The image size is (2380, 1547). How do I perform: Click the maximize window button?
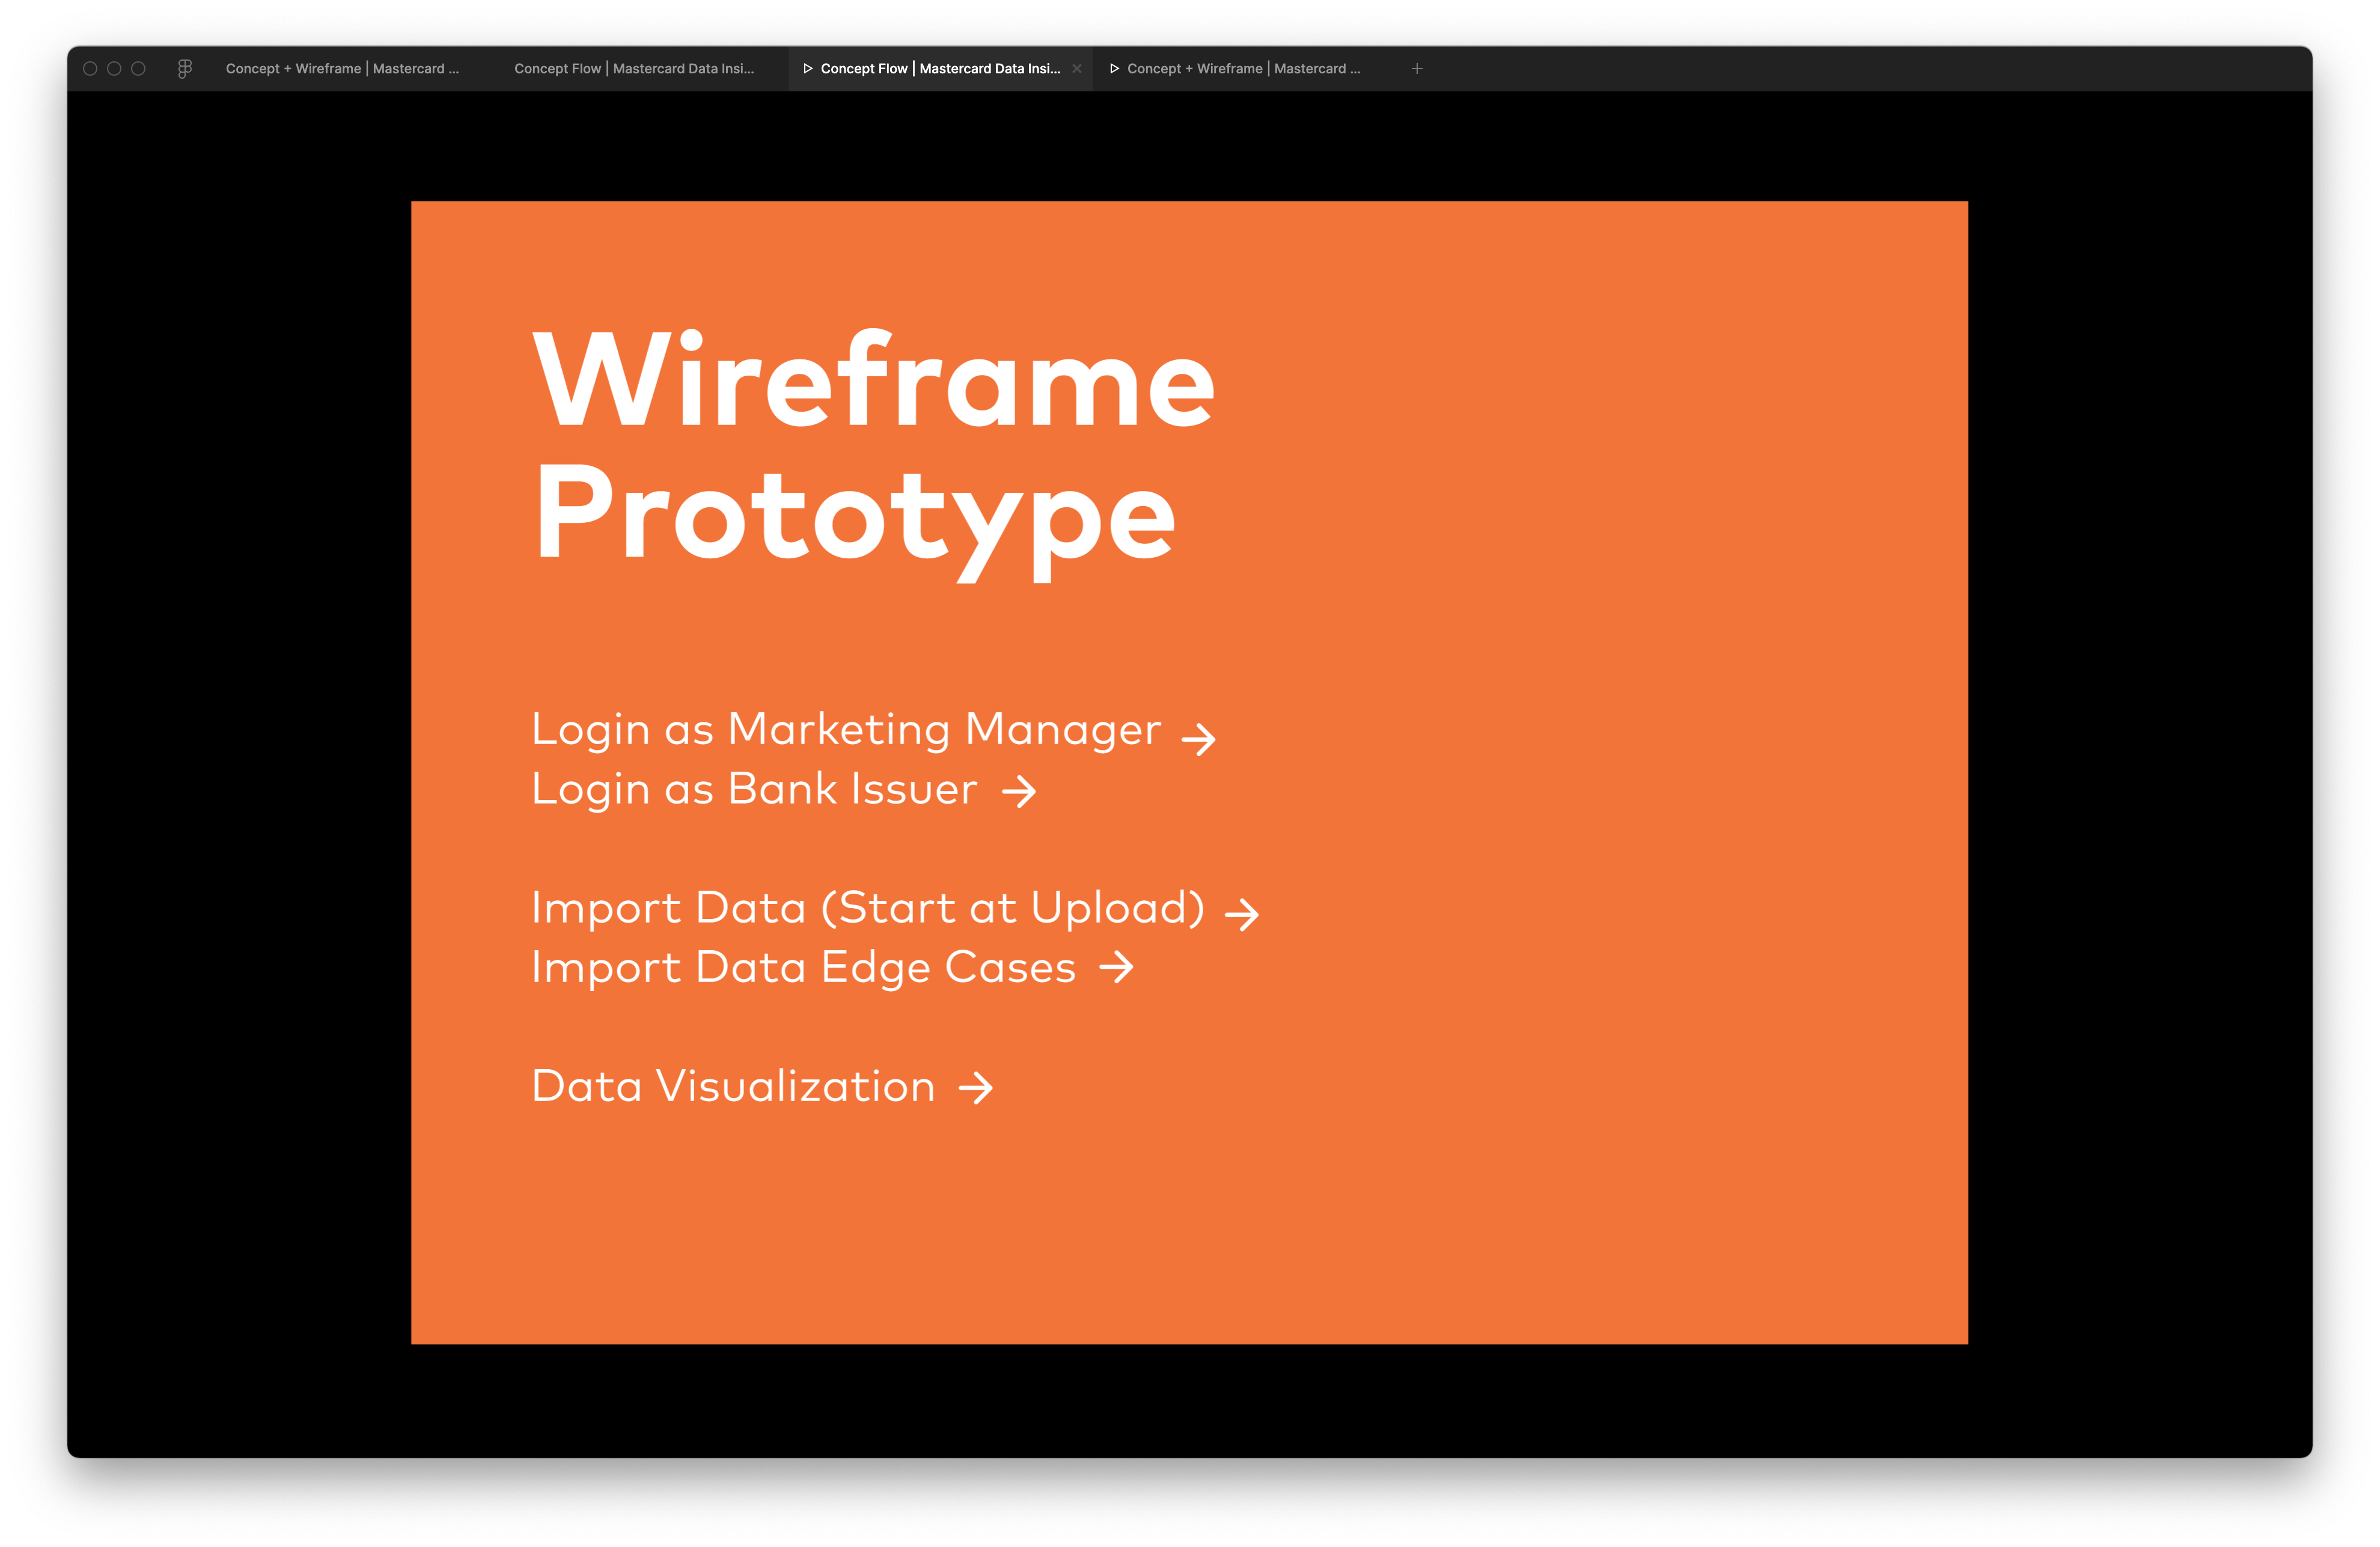(138, 68)
